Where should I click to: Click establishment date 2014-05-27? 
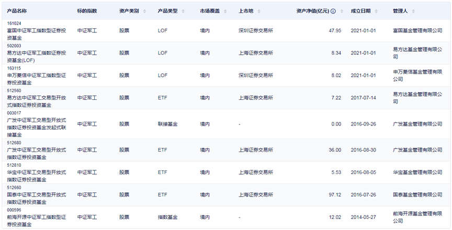tap(363, 217)
